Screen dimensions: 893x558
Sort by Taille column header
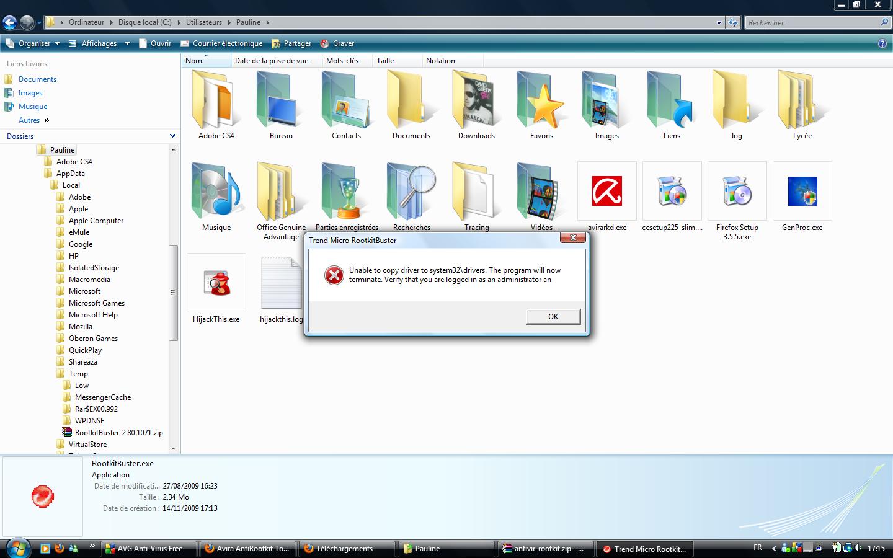(x=397, y=60)
